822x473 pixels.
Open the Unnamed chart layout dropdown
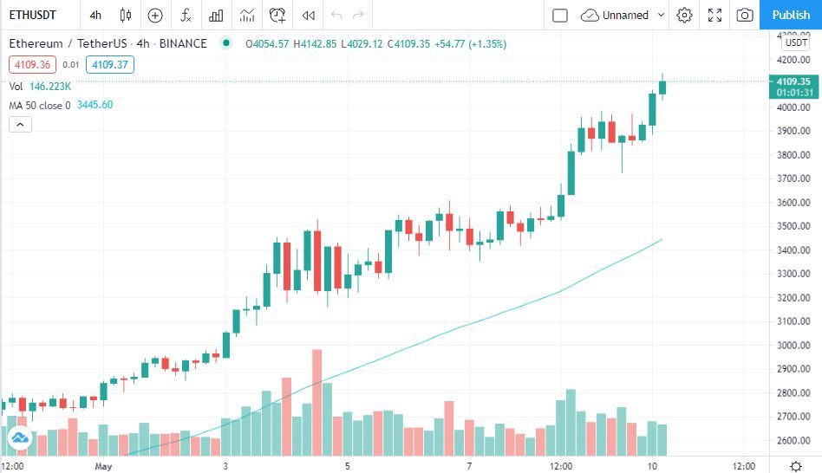click(x=623, y=15)
